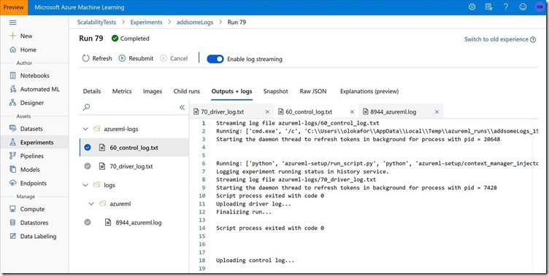
Task: Click the Refresh button
Action: pyautogui.click(x=97, y=58)
